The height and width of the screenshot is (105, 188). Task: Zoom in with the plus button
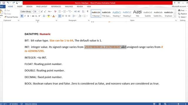186,104
